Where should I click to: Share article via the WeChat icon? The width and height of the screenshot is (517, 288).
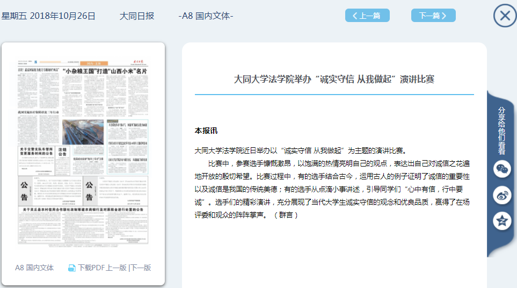pyautogui.click(x=502, y=169)
